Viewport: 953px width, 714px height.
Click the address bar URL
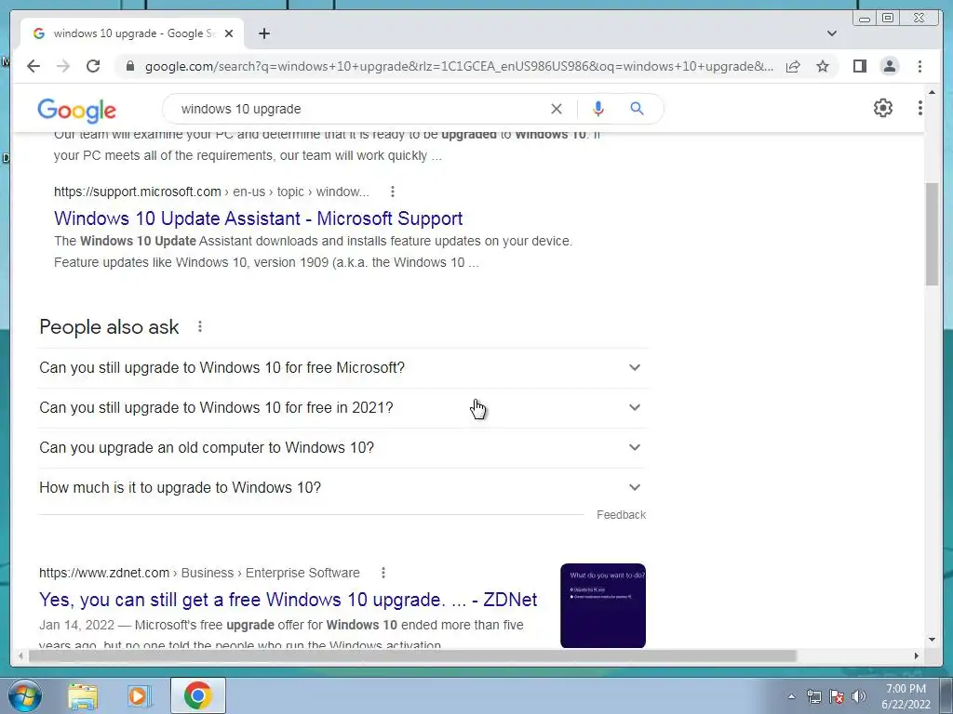click(x=459, y=66)
